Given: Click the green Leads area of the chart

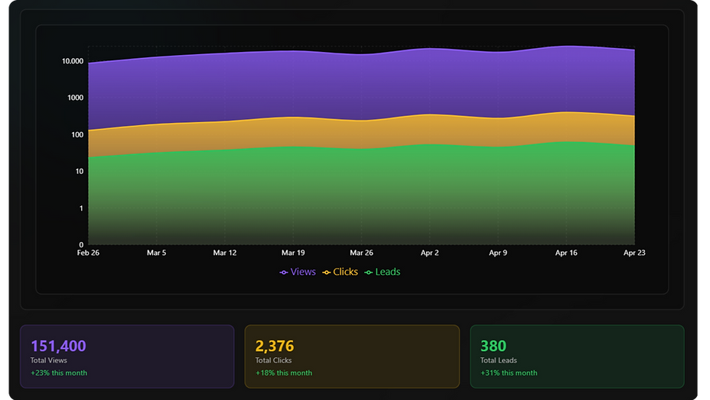Looking at the screenshot, I should [361, 197].
